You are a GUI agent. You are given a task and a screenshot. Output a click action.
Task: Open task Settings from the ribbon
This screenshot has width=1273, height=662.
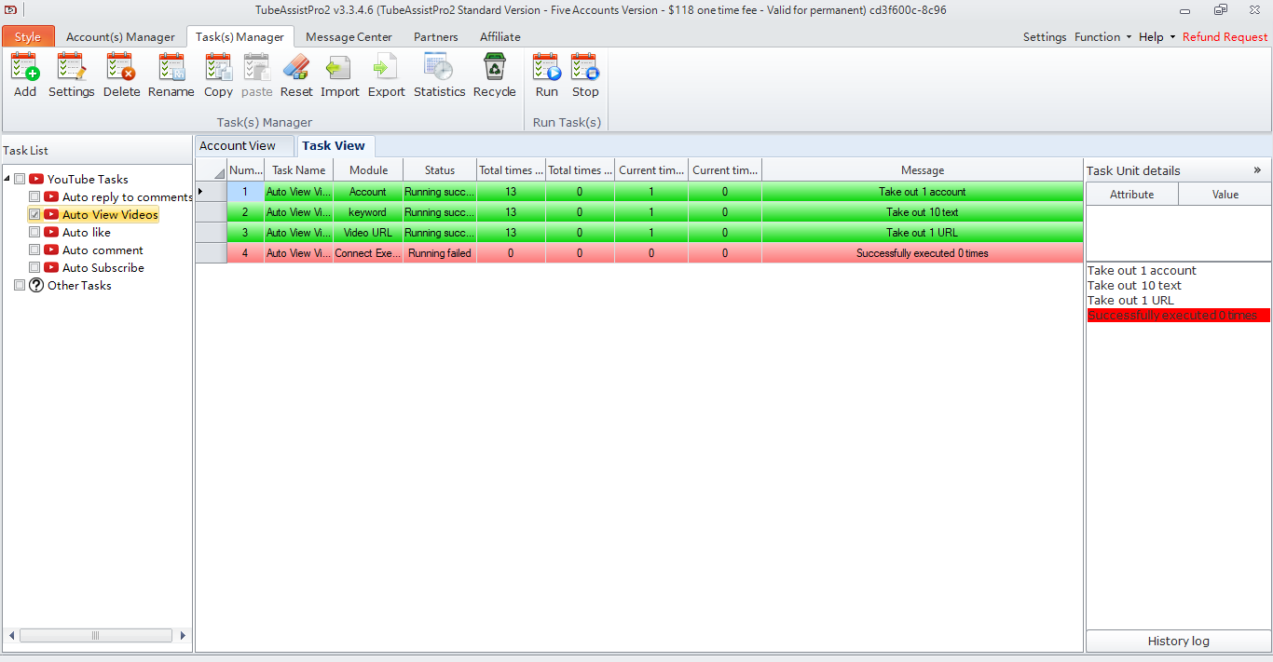click(x=71, y=69)
